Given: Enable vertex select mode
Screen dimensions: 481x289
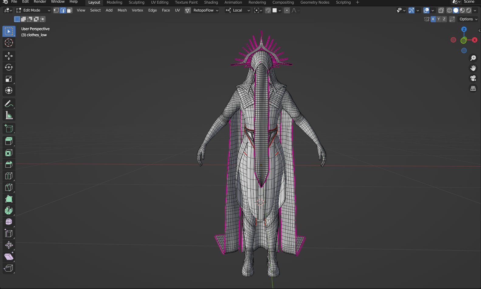Looking at the screenshot, I should 56,10.
